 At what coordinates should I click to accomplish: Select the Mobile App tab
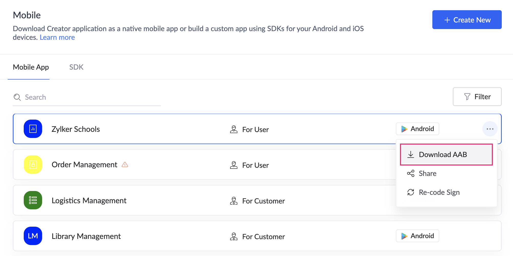point(31,67)
